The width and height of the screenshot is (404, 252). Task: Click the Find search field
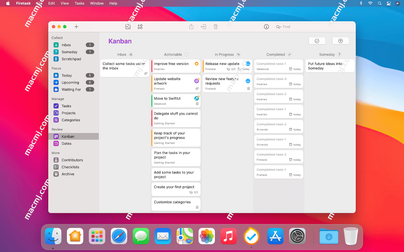314,27
